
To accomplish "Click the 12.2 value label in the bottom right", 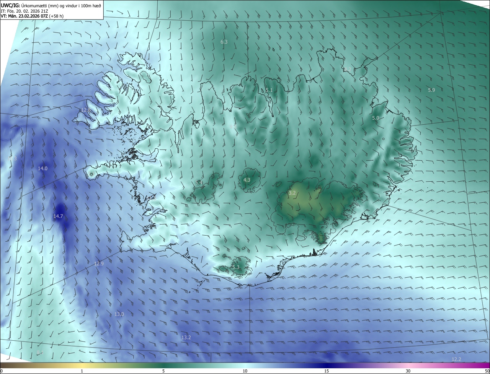I will (456, 359).
